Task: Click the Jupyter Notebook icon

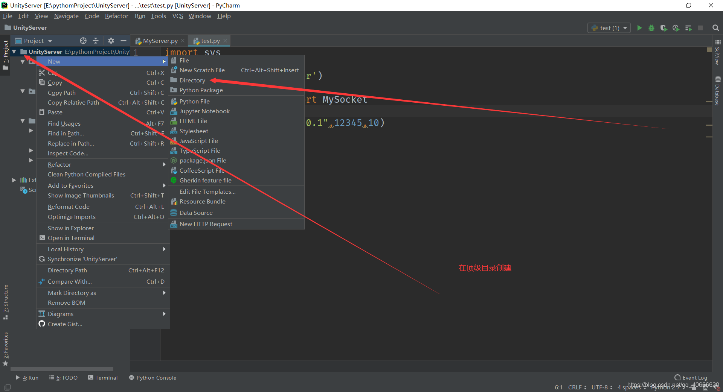Action: (x=174, y=111)
